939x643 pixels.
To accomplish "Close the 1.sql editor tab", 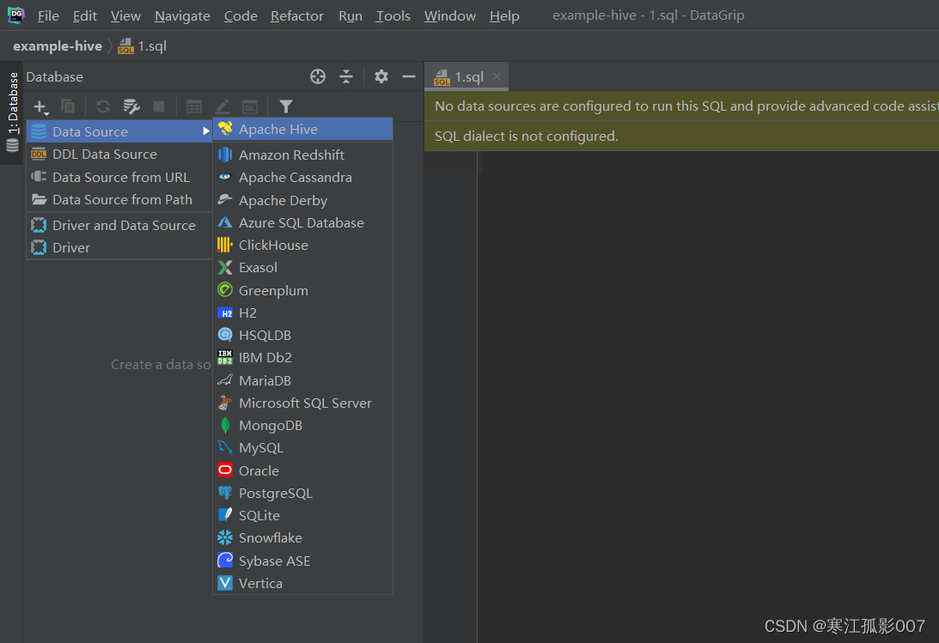I will coord(497,76).
